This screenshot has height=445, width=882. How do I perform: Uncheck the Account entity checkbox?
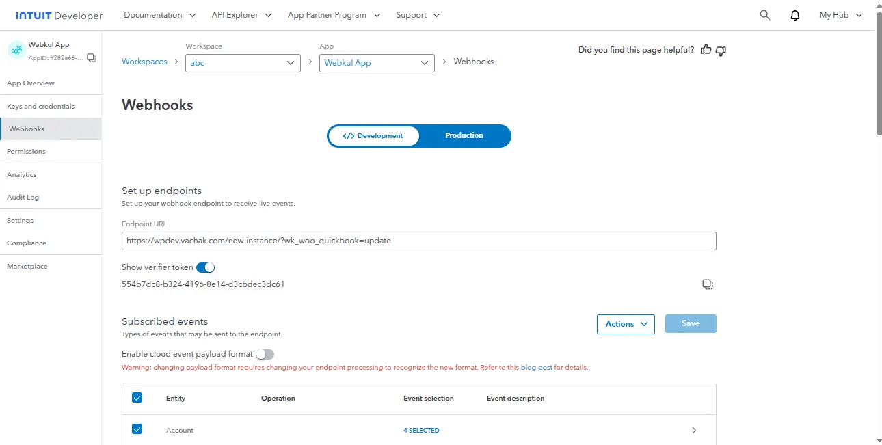click(x=137, y=429)
